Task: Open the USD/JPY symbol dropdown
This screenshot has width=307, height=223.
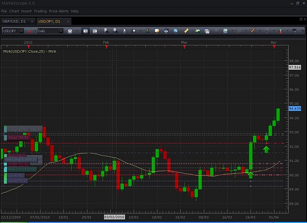Action: tap(21, 31)
